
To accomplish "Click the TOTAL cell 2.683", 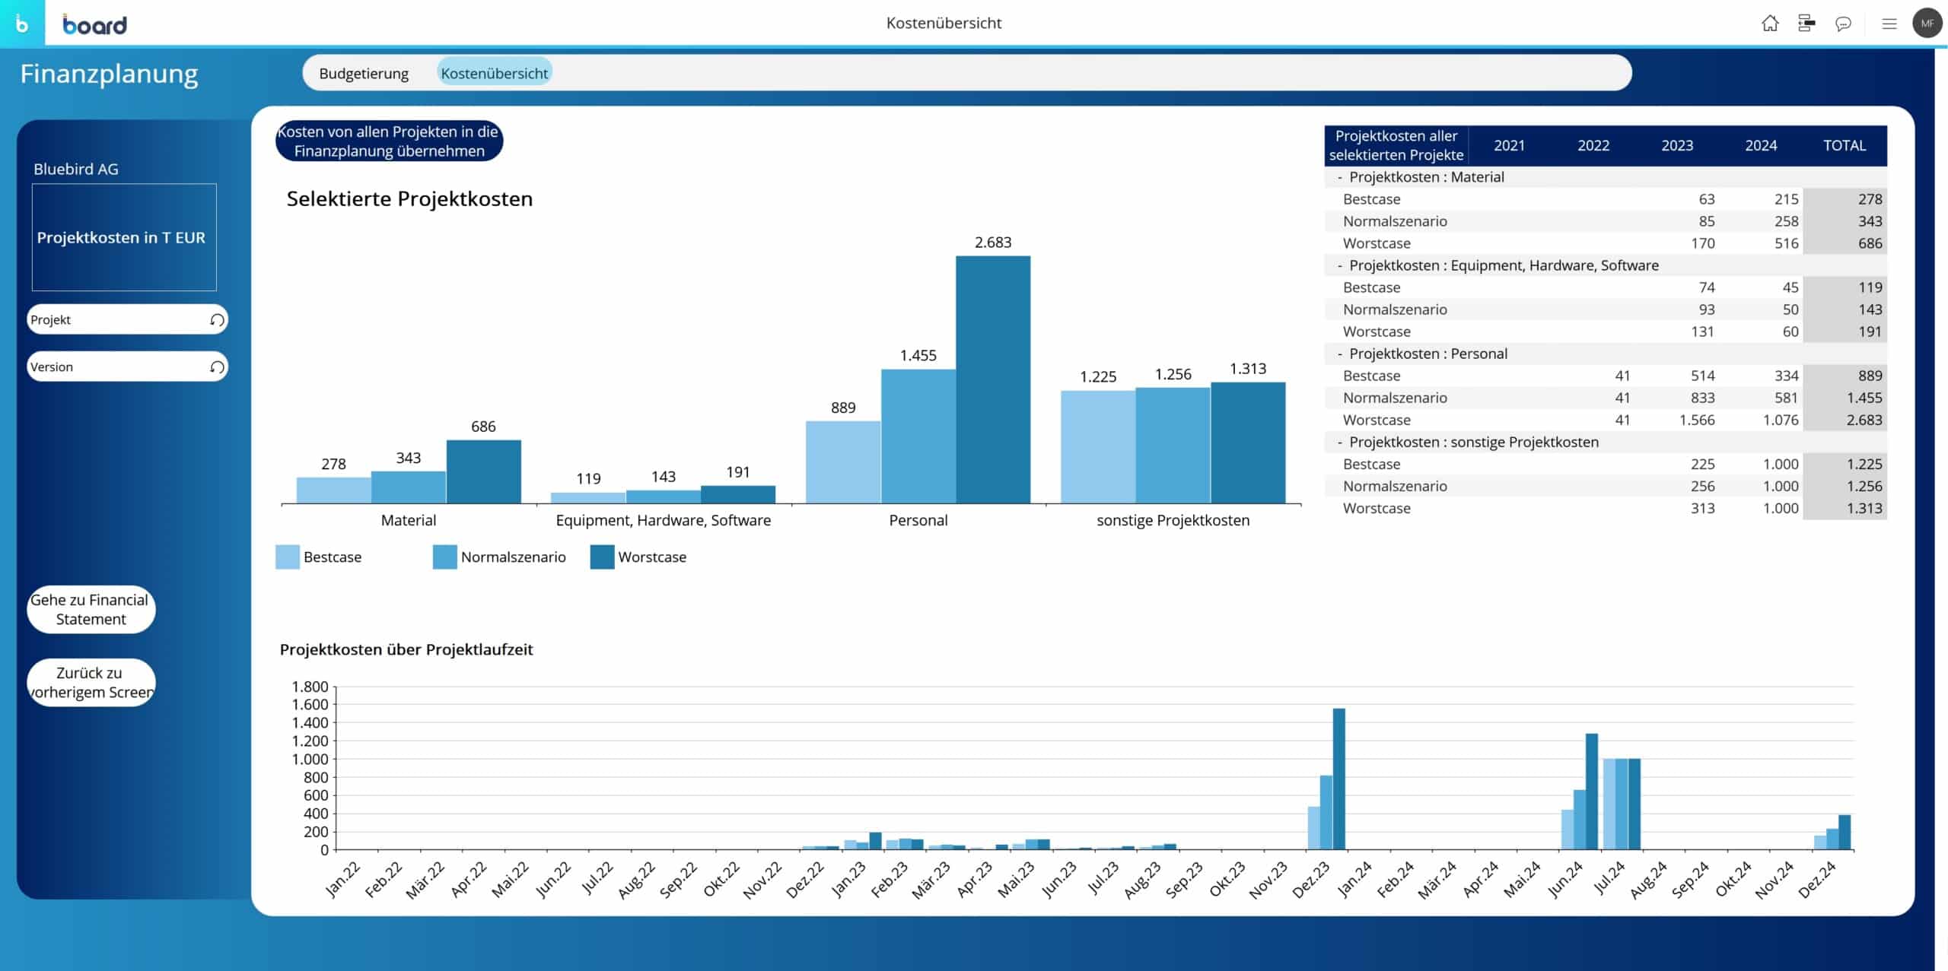I will pyautogui.click(x=1845, y=420).
